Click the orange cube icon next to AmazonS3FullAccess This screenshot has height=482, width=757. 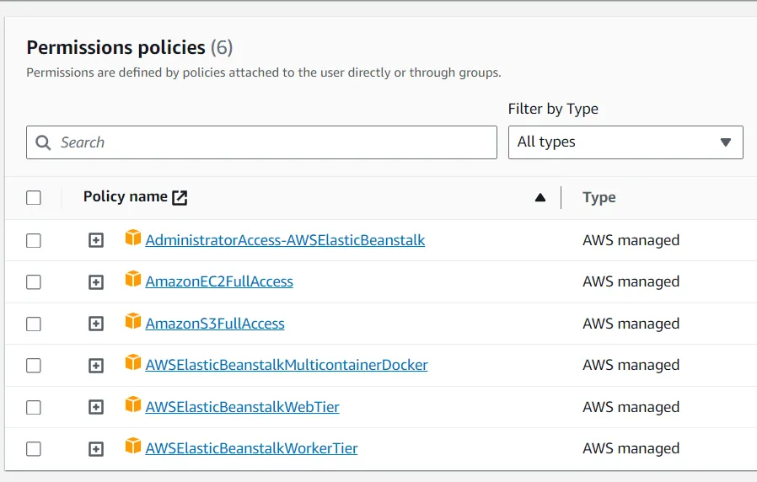pos(132,321)
